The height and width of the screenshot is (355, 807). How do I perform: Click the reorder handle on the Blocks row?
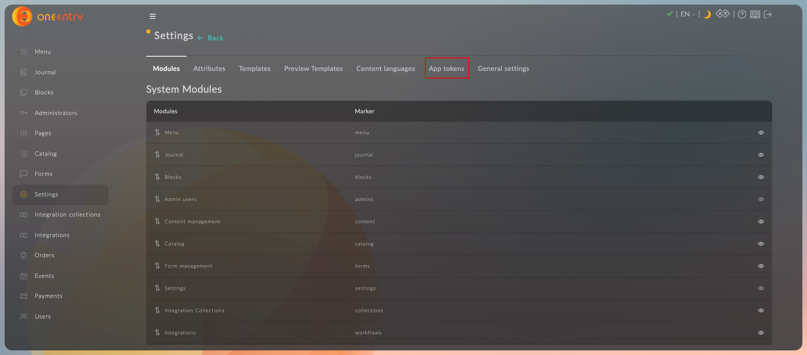tap(157, 177)
